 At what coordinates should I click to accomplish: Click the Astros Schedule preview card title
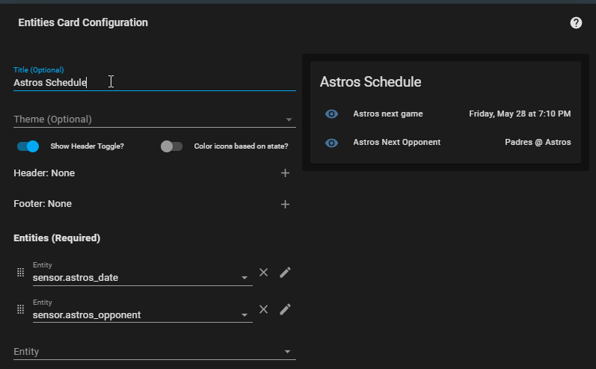click(370, 82)
